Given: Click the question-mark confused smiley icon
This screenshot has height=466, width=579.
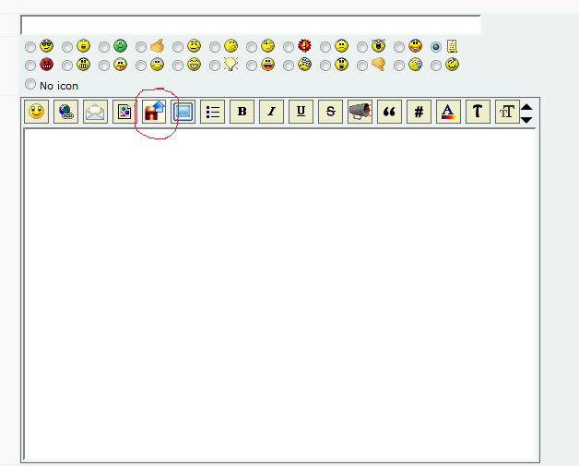Looking at the screenshot, I should pyautogui.click(x=416, y=65).
